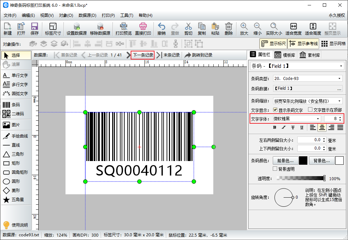Toggle 显示网格 grid display

[333, 44]
